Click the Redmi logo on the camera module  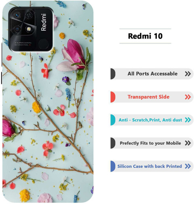(x=44, y=22)
